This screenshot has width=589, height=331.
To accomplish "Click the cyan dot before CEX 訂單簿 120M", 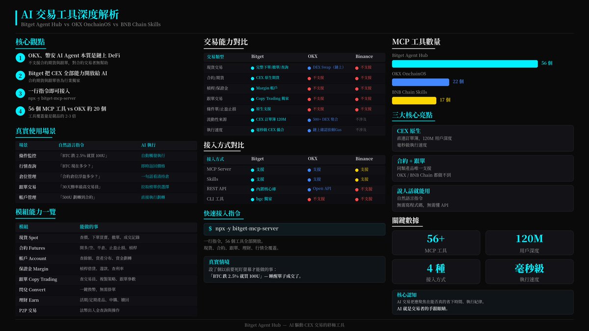I will pos(253,120).
